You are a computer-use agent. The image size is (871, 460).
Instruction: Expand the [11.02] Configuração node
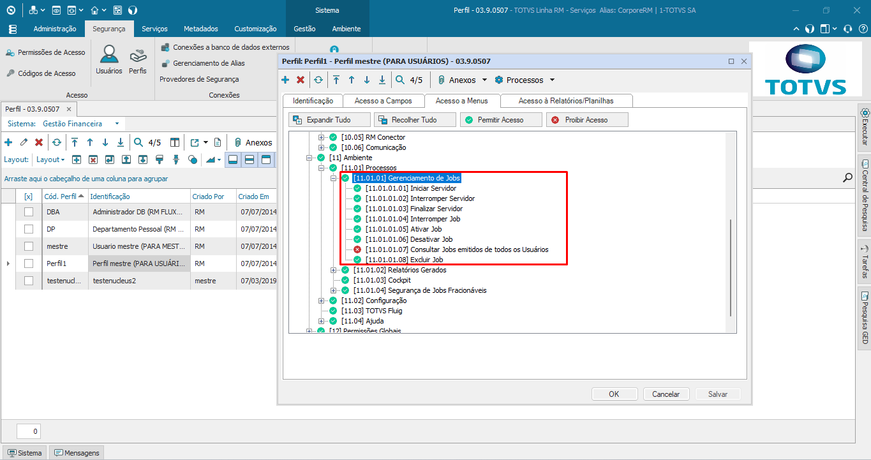pyautogui.click(x=322, y=300)
